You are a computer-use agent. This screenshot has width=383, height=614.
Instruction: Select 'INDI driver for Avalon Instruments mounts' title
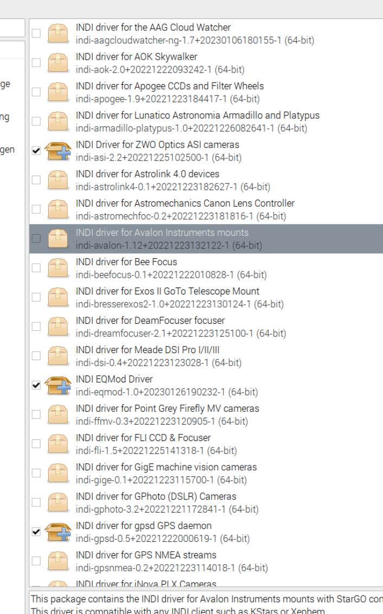tap(162, 233)
